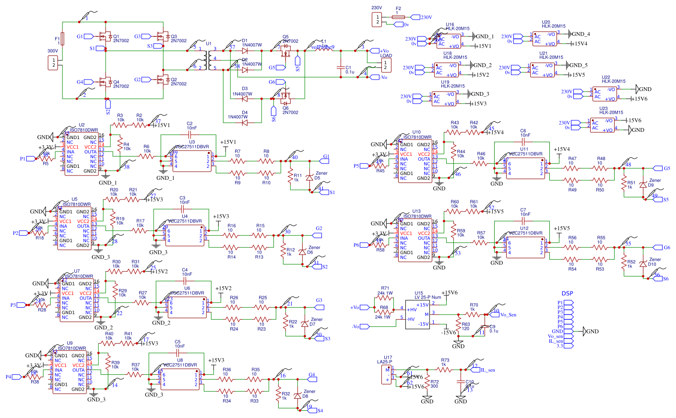The height and width of the screenshot is (418, 676).
Task: Select inductor L1
Action: click(324, 49)
